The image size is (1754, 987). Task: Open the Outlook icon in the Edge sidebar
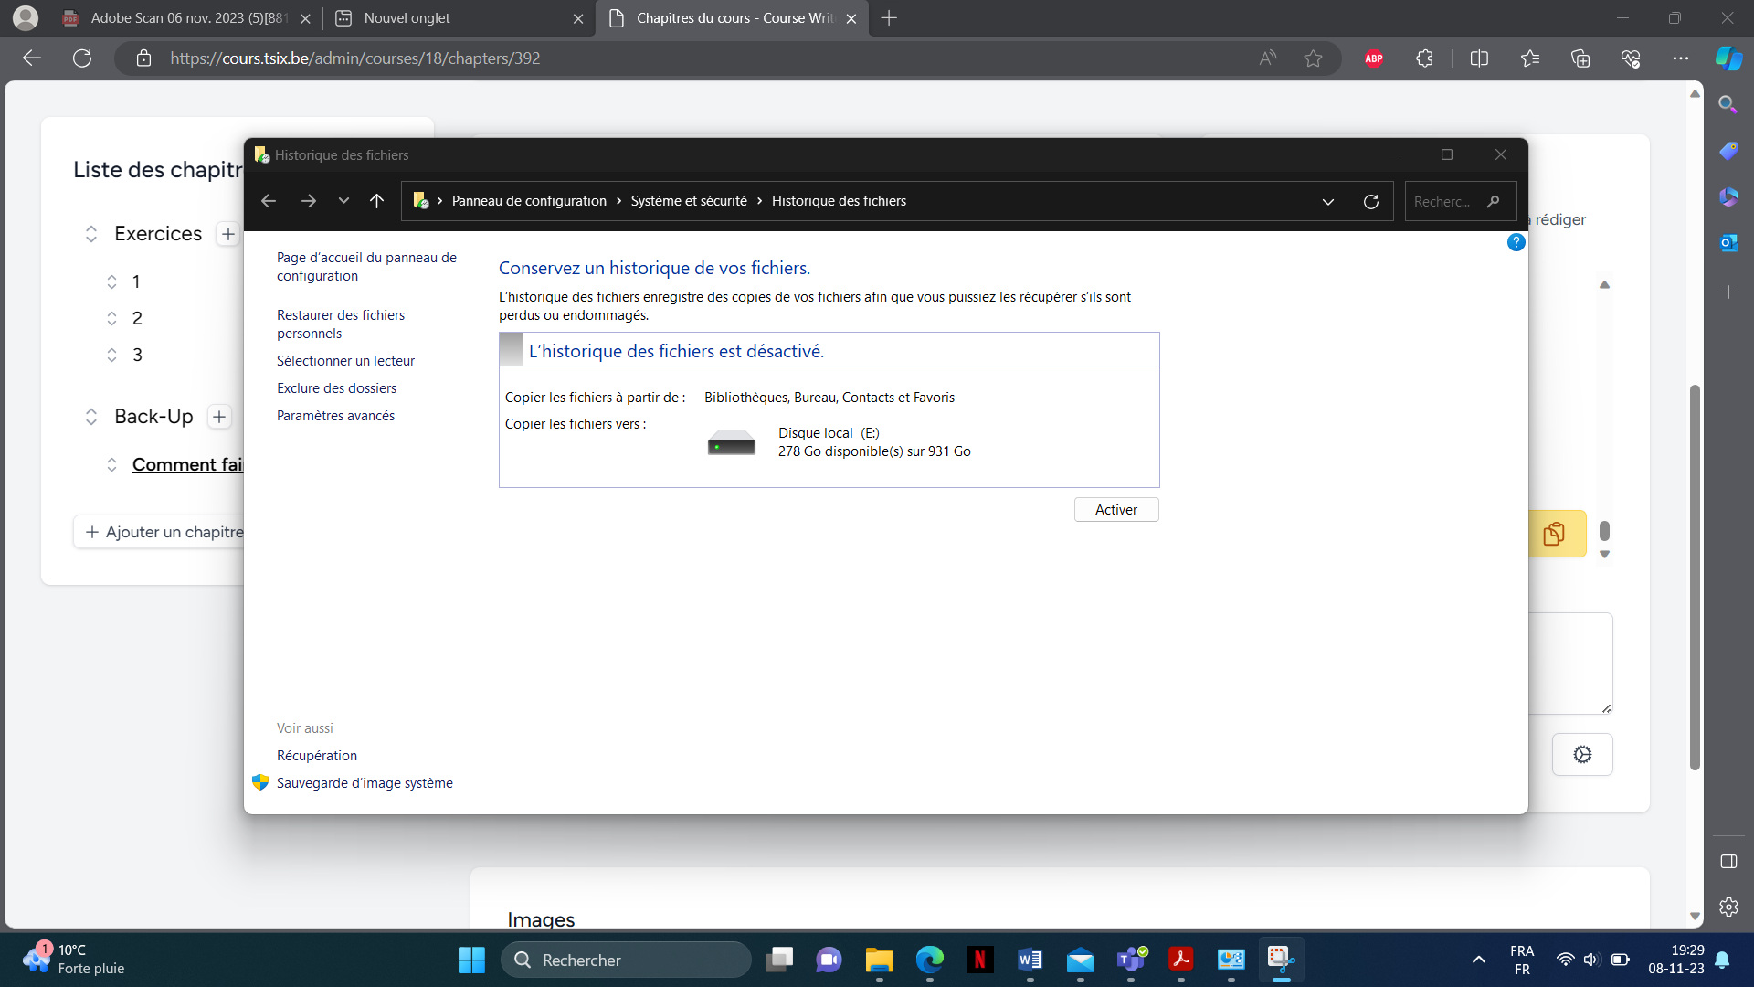pyautogui.click(x=1728, y=243)
